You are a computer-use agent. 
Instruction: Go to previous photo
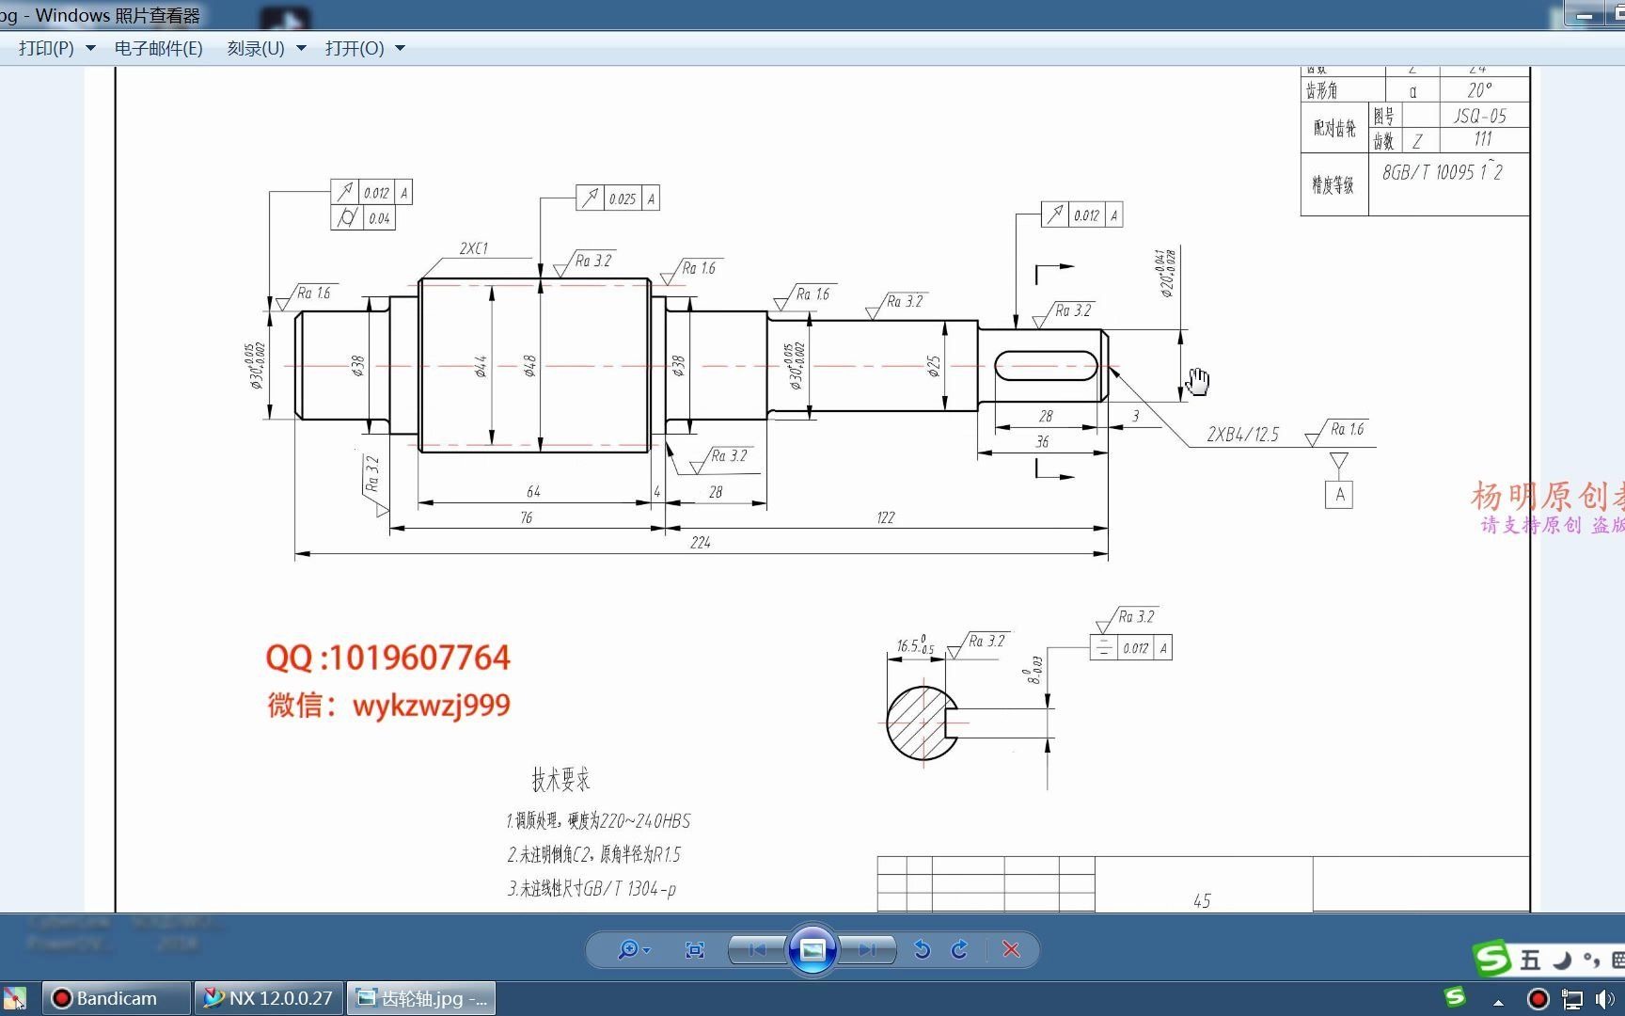coord(758,950)
